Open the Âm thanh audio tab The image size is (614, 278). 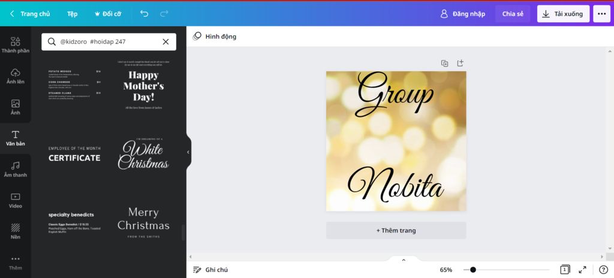[15, 169]
